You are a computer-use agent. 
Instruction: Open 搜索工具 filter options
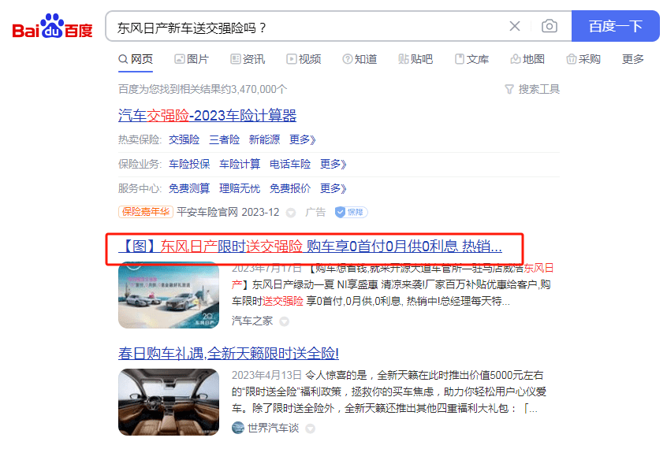tap(532, 89)
